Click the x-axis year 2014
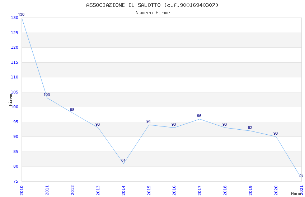Screen dimensions: 305x197 (x=123, y=190)
